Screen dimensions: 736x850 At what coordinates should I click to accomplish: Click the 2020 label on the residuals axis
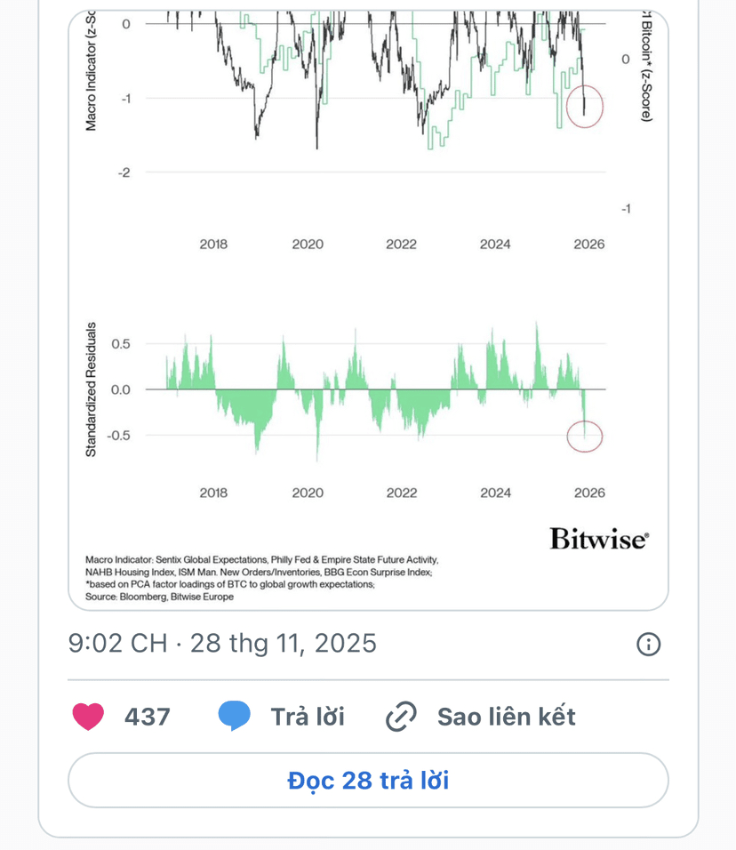pos(308,493)
